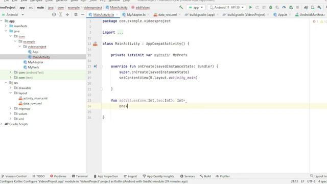Click the Make Project hammer icon
The image size is (327, 184).
tap(181, 7)
